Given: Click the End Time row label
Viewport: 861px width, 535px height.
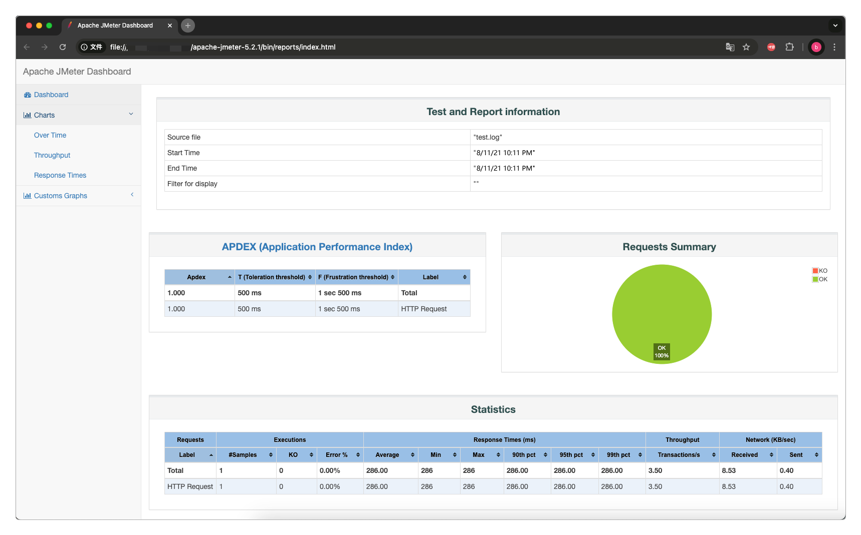Looking at the screenshot, I should pos(182,168).
